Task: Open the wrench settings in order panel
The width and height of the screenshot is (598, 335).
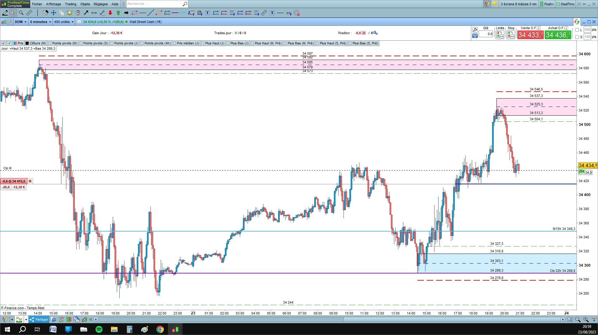Action: point(475,30)
